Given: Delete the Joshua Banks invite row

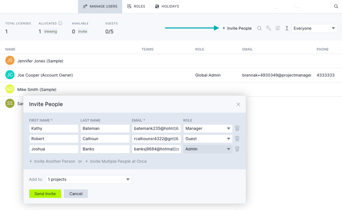Looking at the screenshot, I should click(237, 149).
